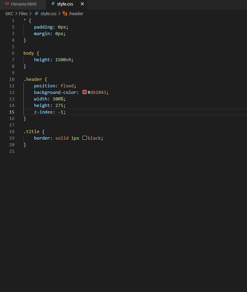Click the '.header' selector in code
247x292 pixels.
[x=33, y=79]
